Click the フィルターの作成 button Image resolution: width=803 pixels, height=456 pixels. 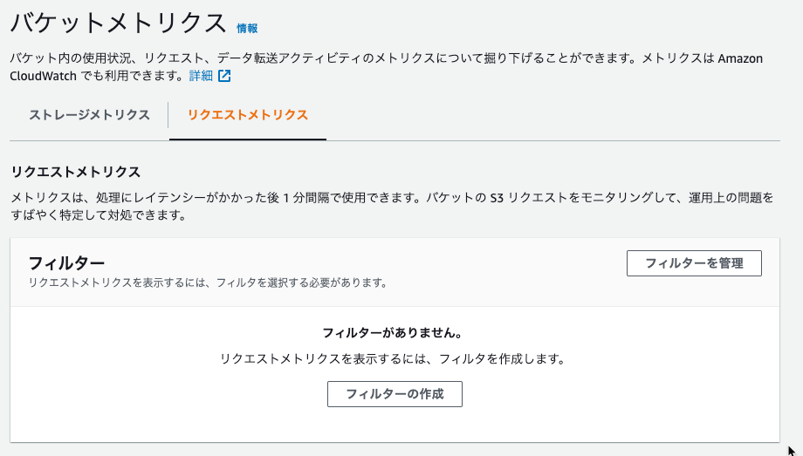pos(395,394)
